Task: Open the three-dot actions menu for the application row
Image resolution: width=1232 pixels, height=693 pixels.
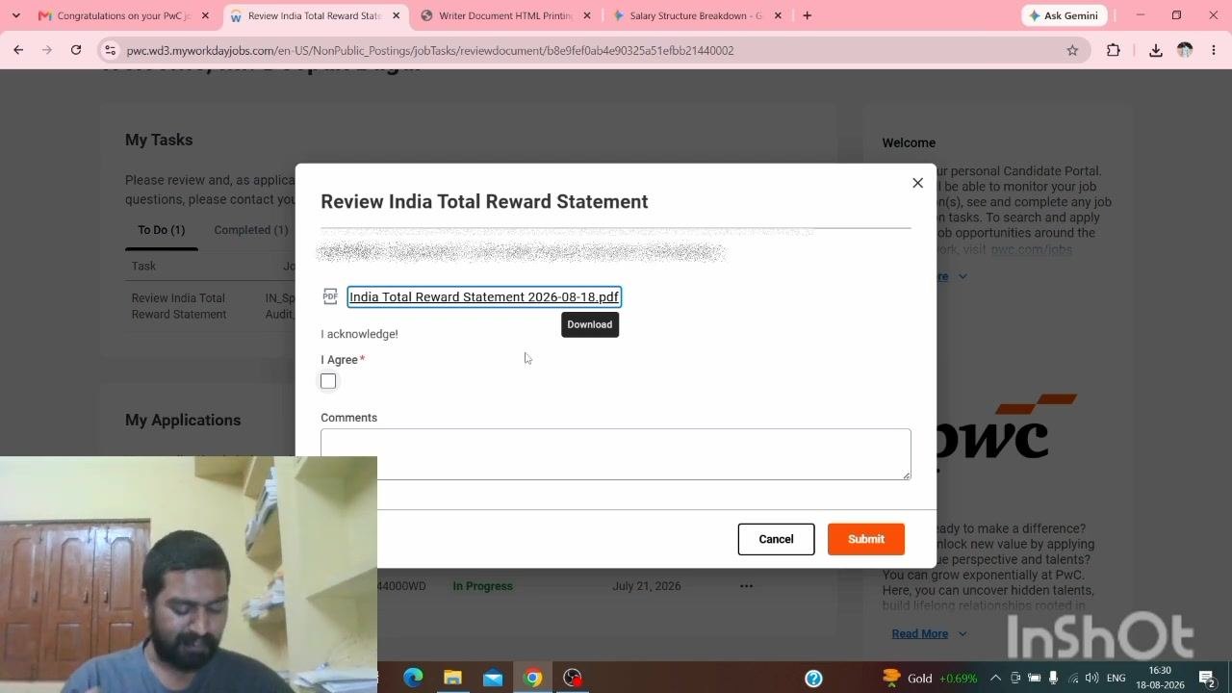Action: 746,585
